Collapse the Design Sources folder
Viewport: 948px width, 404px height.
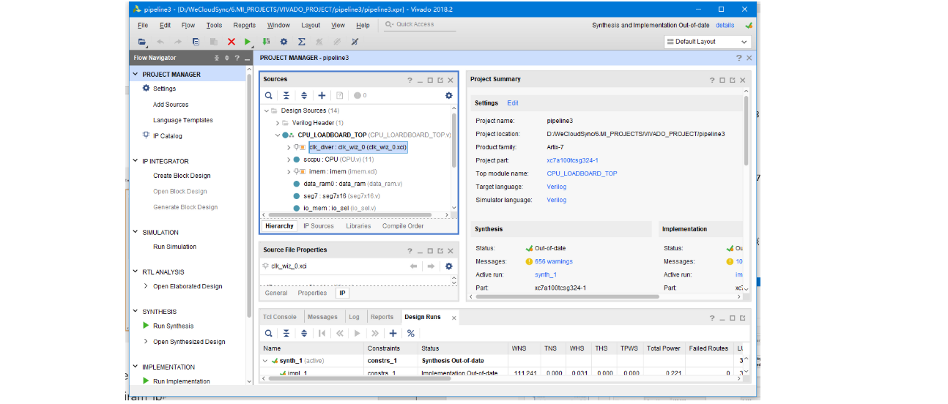point(267,111)
